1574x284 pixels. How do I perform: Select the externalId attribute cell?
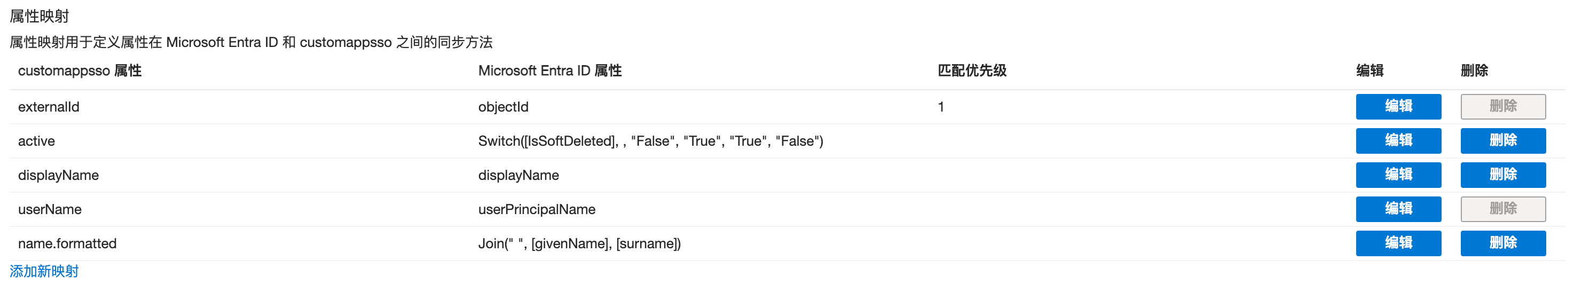pyautogui.click(x=49, y=107)
